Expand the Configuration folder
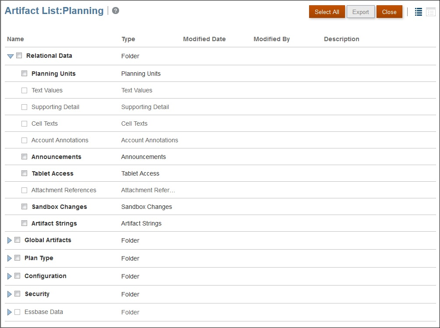Viewport: 440px width, 328px height. click(10, 276)
